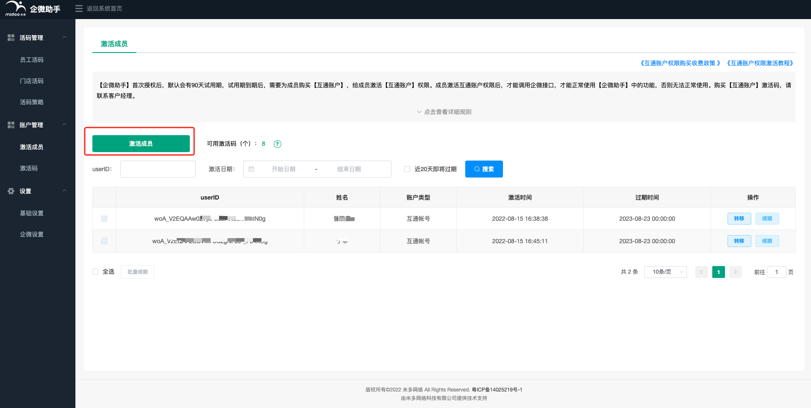Check the row checkbox for 2022-08-15 16:45:11
The image size is (811, 408).
(x=104, y=241)
